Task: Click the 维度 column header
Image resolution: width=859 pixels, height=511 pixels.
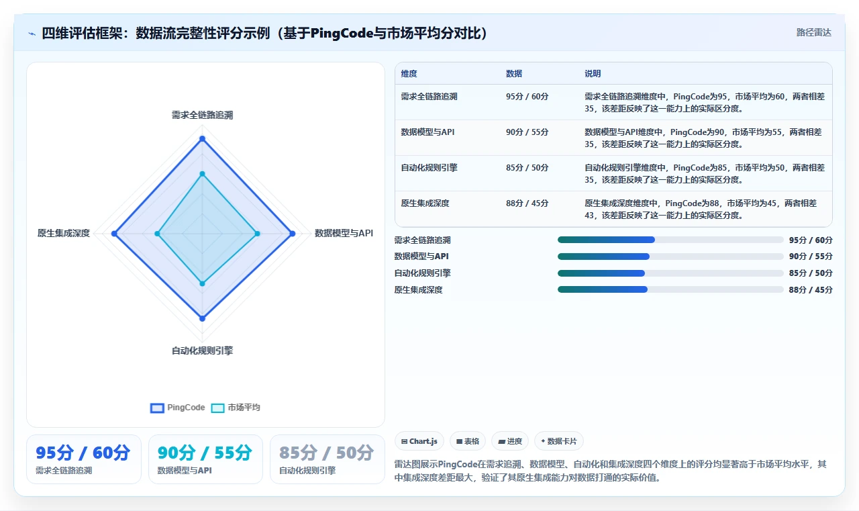Action: [409, 74]
